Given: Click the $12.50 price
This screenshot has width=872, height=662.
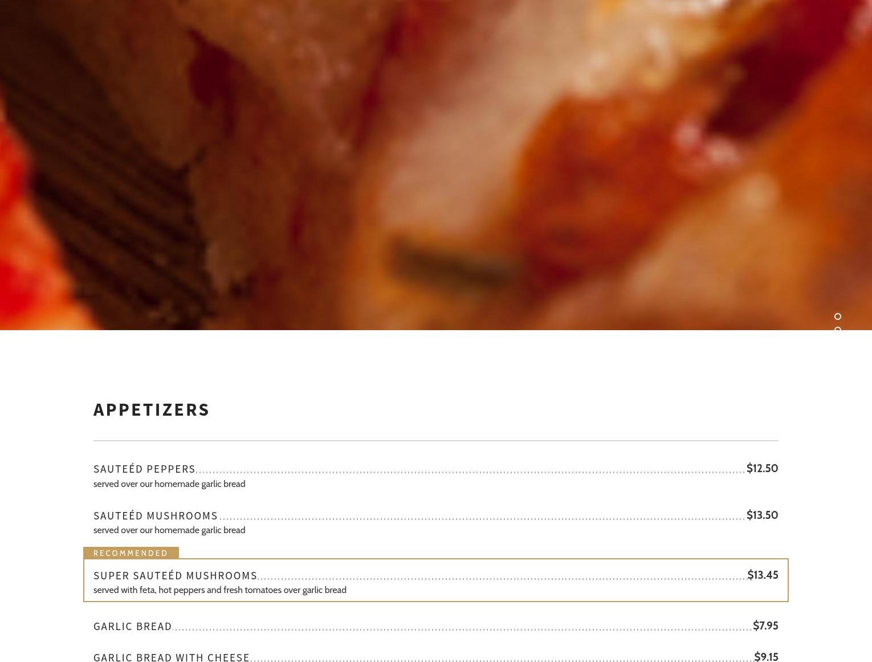Looking at the screenshot, I should click(x=762, y=468).
